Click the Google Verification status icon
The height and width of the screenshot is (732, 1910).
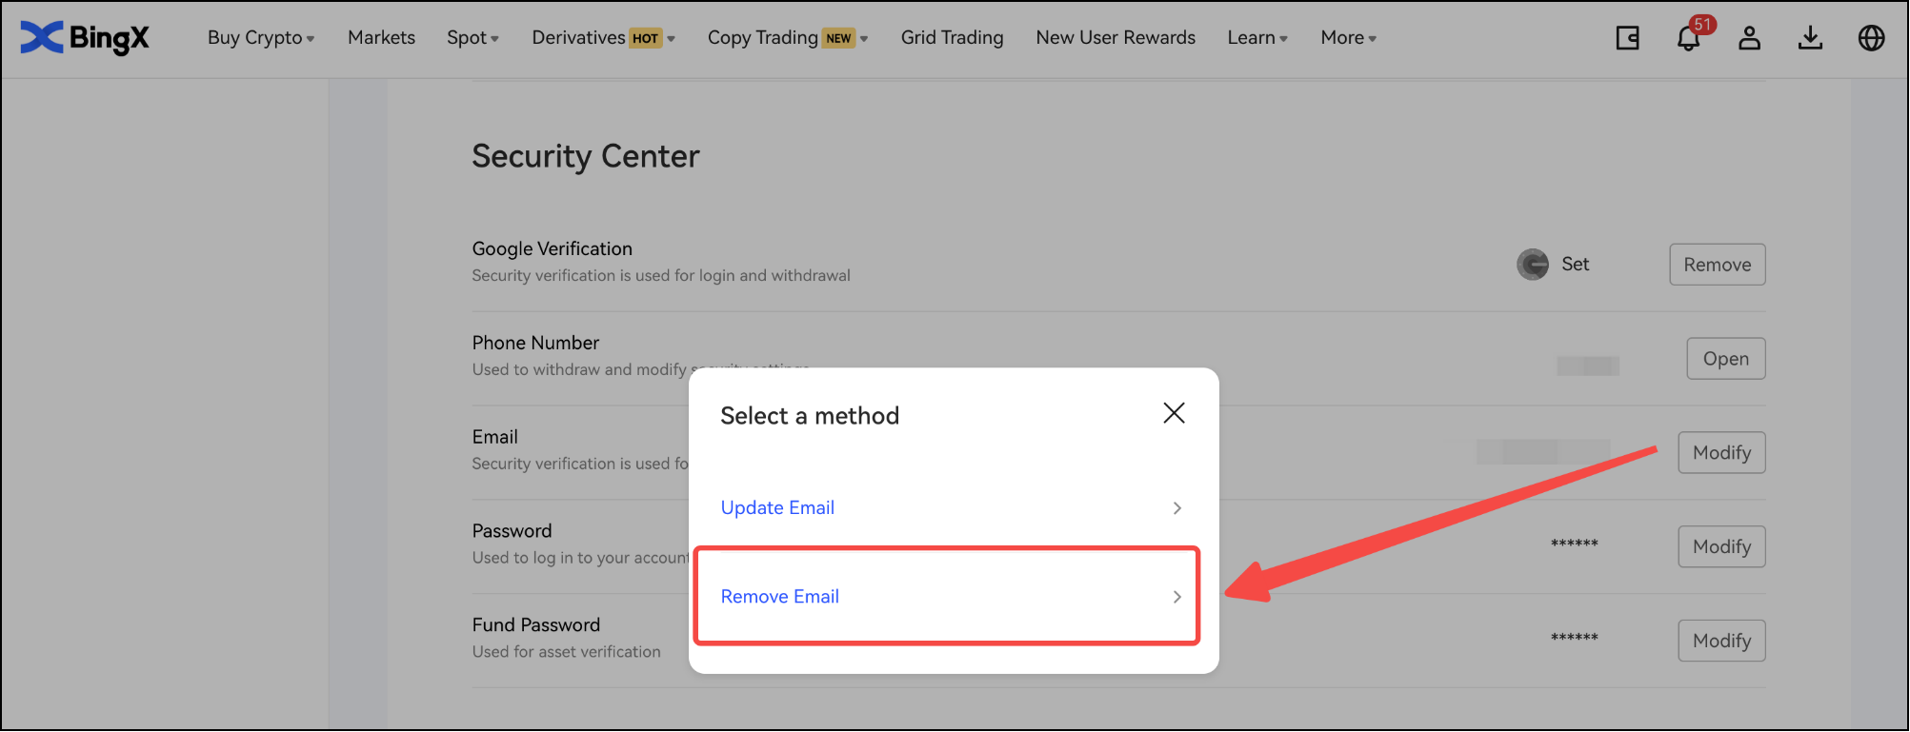click(1533, 265)
